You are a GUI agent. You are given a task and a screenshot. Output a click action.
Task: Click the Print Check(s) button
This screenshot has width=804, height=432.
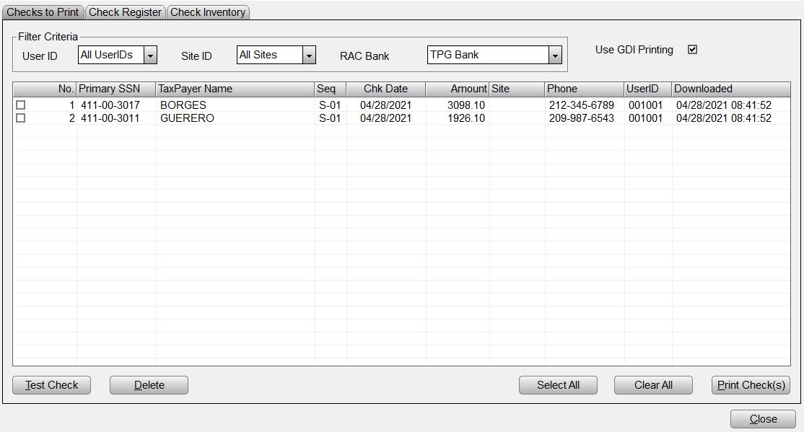point(751,385)
